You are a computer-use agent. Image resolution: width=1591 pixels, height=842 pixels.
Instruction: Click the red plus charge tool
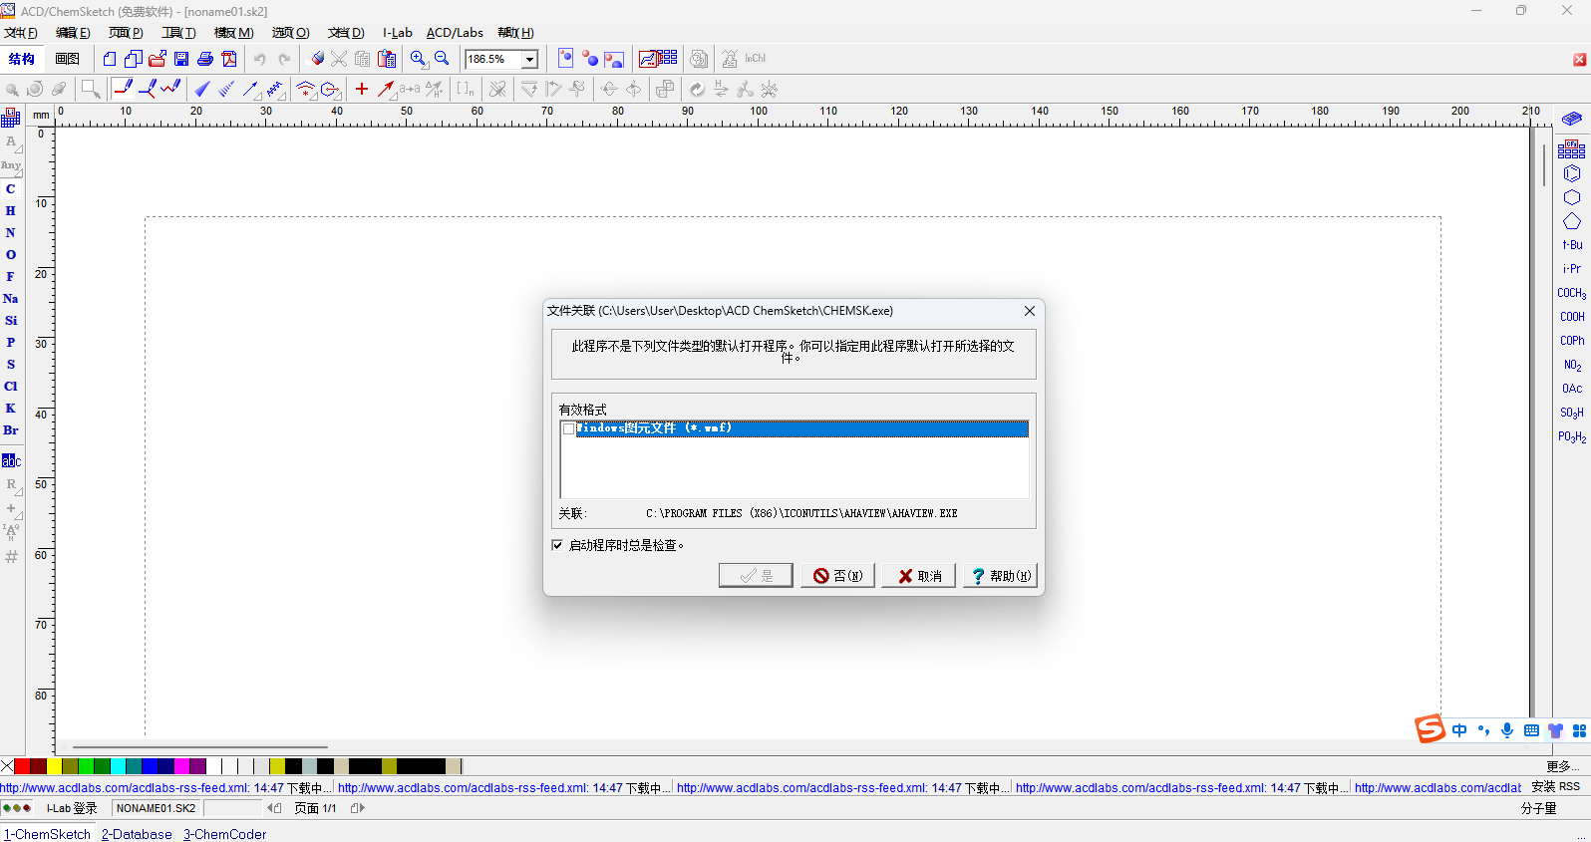pos(362,89)
